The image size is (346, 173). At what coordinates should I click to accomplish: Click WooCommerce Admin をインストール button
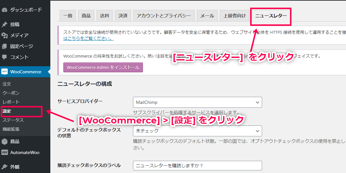(103, 67)
